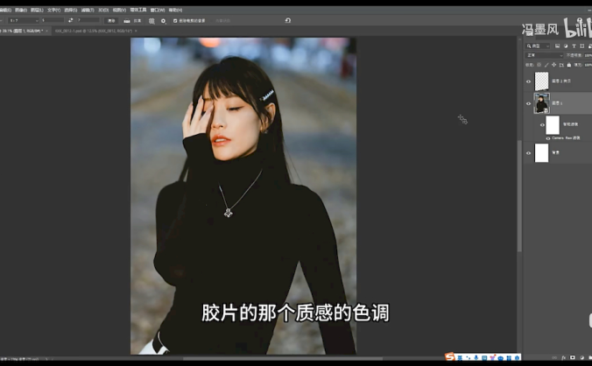This screenshot has width=592, height=366.
Task: Hide the top transparent layer via eye icon
Action: pos(528,81)
